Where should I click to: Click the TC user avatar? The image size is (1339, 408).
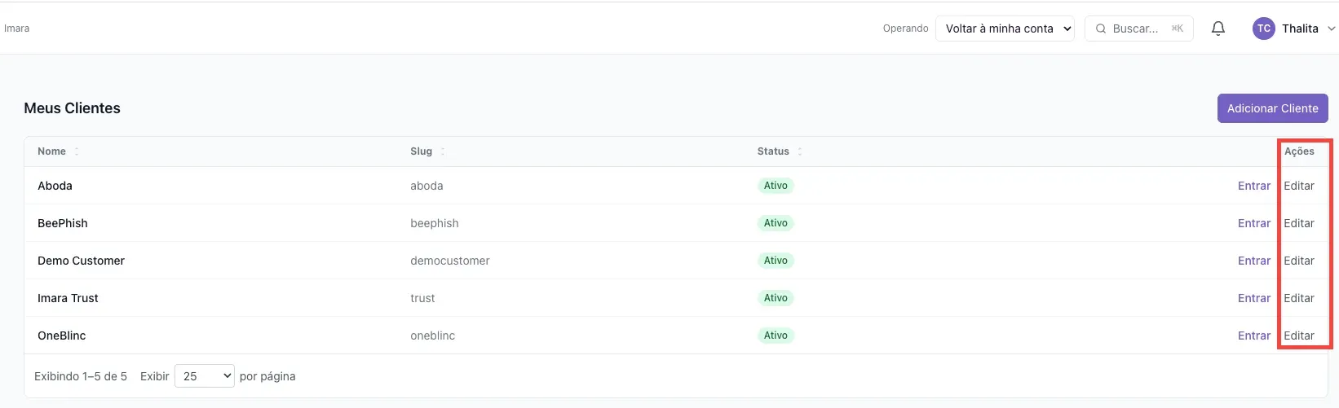(x=1264, y=29)
